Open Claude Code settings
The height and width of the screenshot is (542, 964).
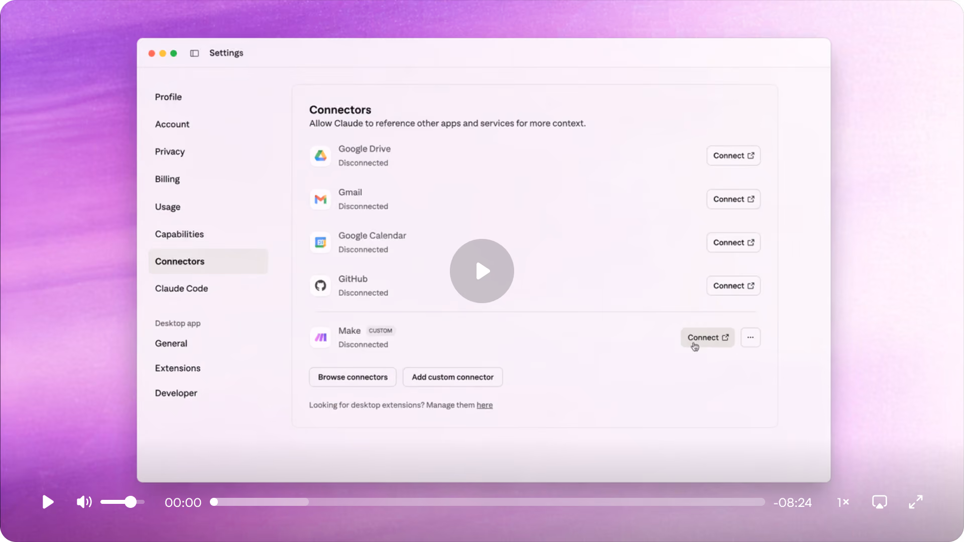(181, 289)
